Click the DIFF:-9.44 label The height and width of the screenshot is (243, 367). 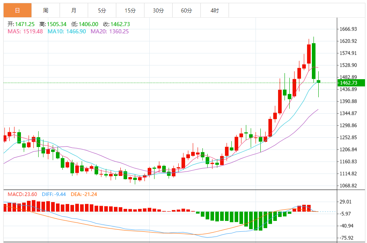[54, 194]
